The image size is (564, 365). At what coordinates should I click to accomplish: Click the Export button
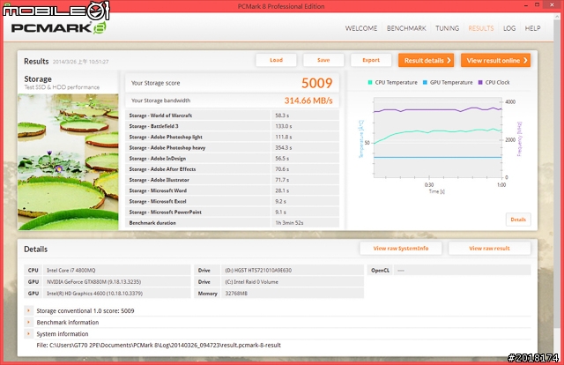click(371, 60)
